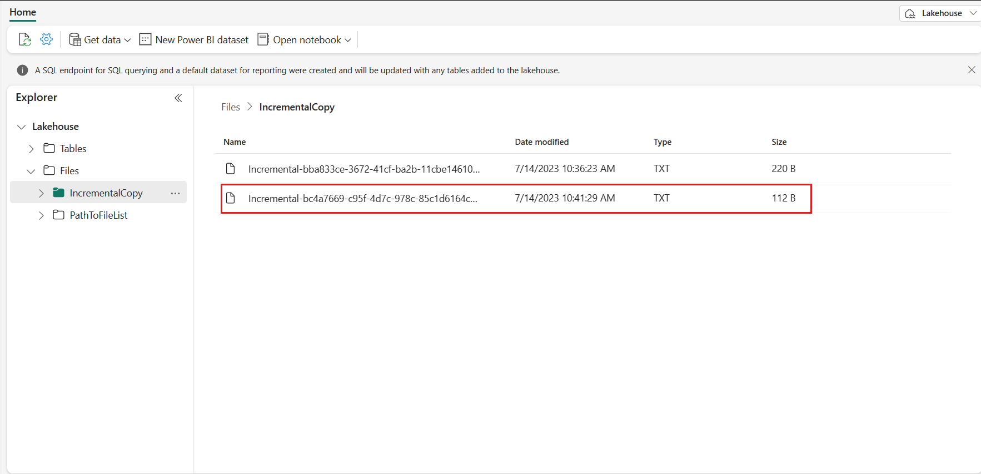This screenshot has height=474, width=981.
Task: Open more options for IncrementalCopy folder
Action: pos(176,193)
